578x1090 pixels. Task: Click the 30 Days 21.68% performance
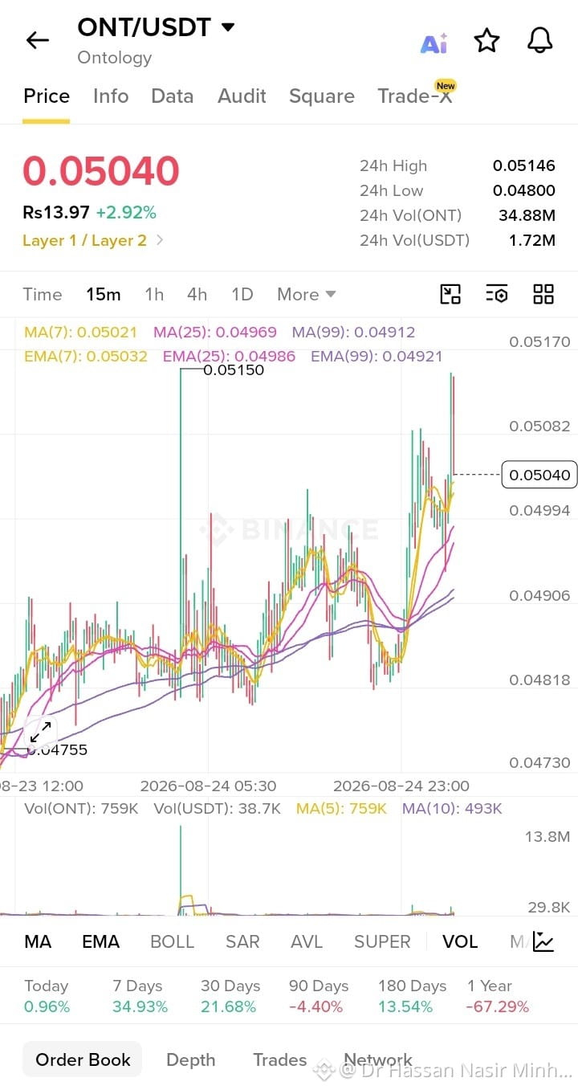coord(230,996)
